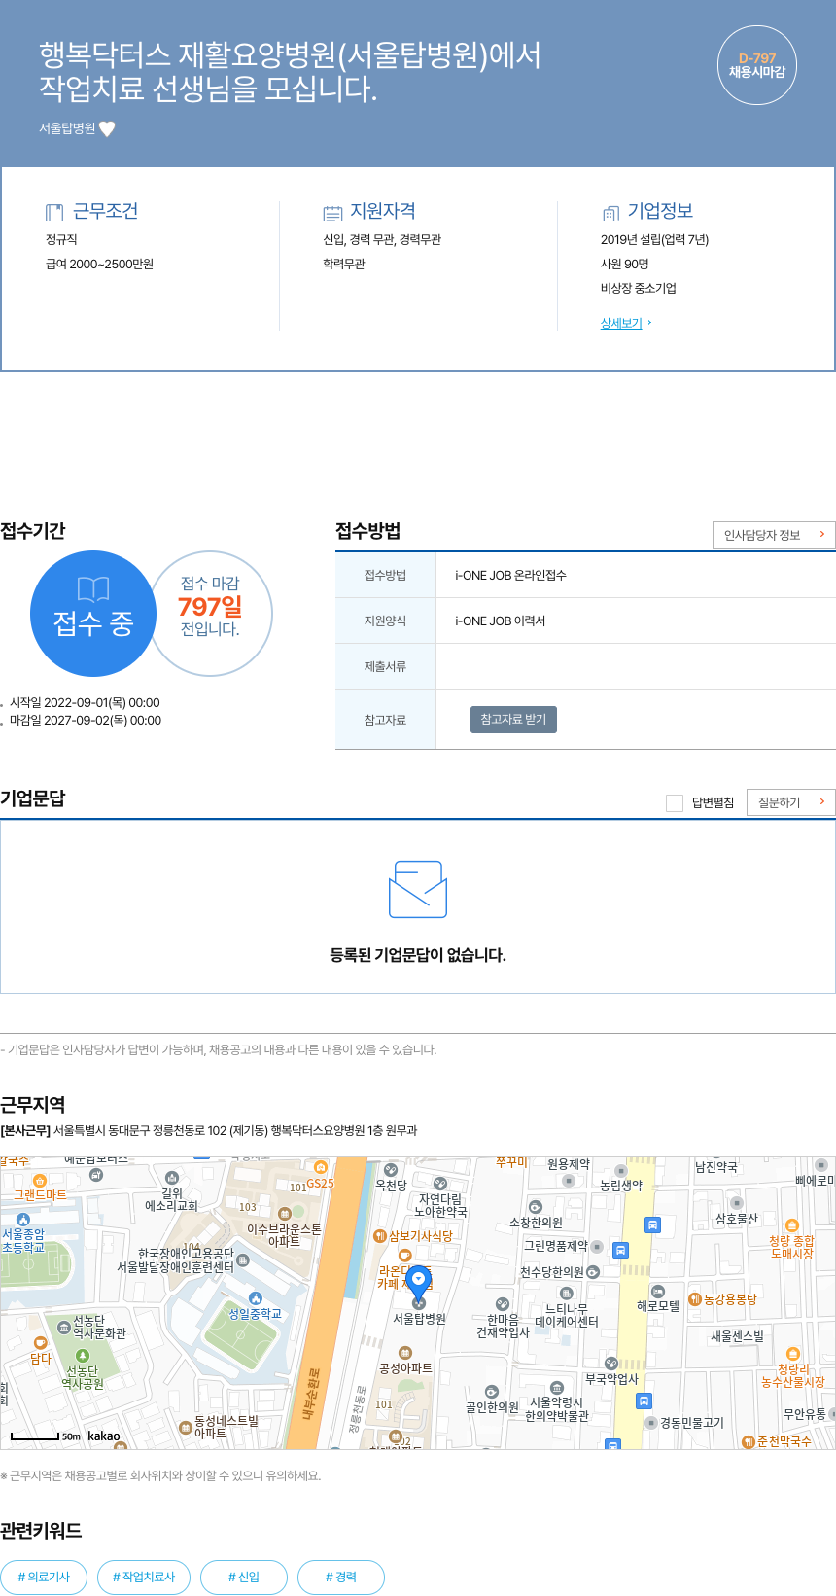Click the 담다 cafe marker on the map
The width and height of the screenshot is (836, 1596).
coord(40,1343)
